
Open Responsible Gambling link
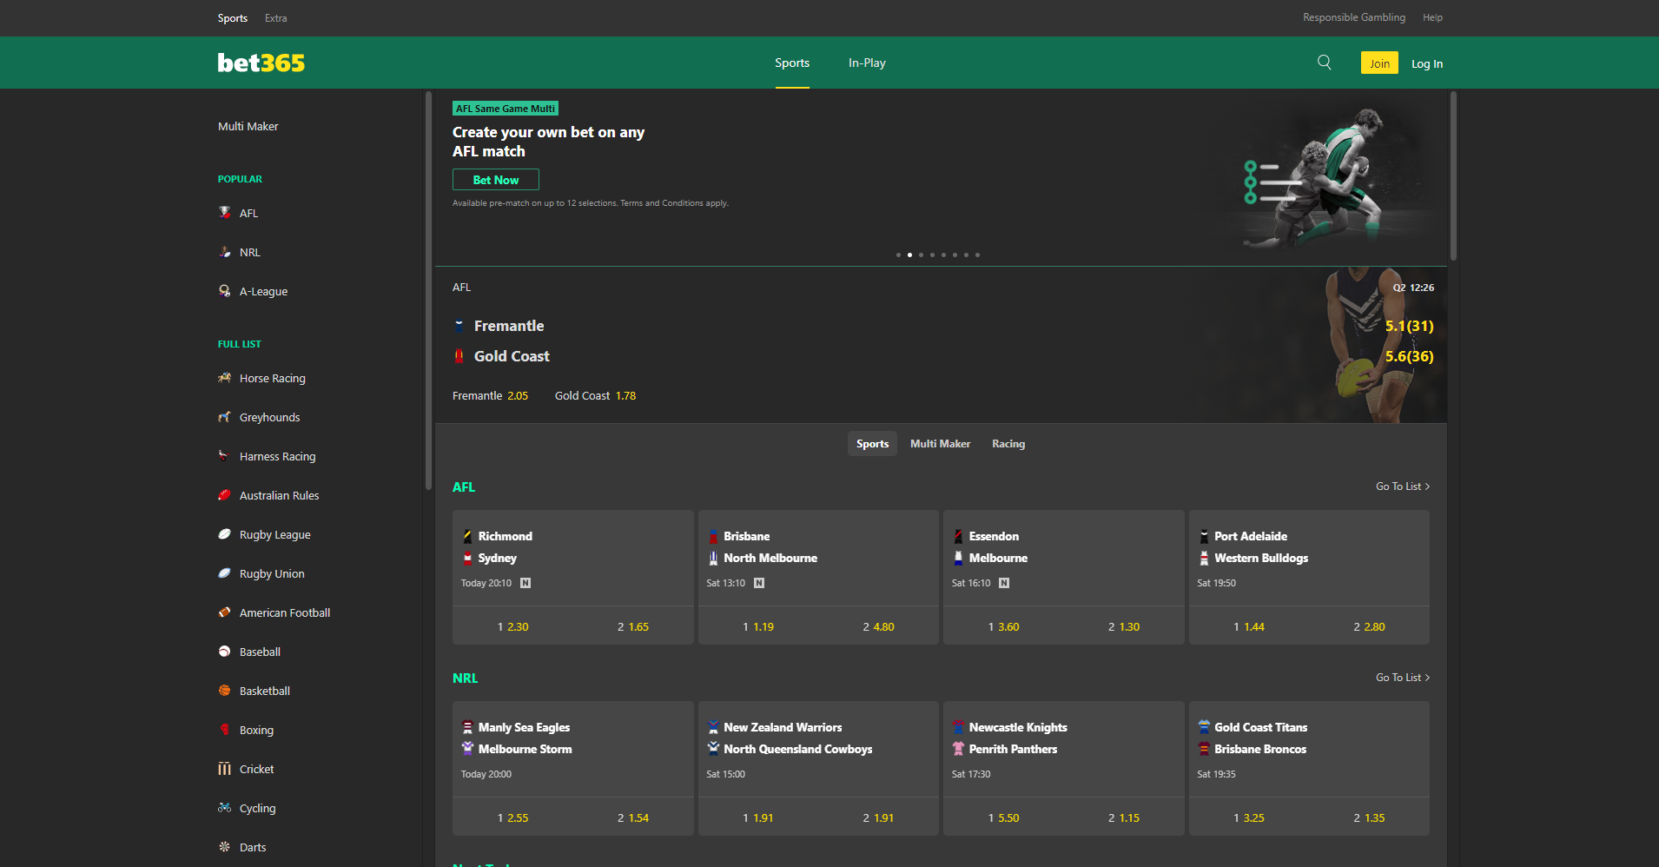1353,17
